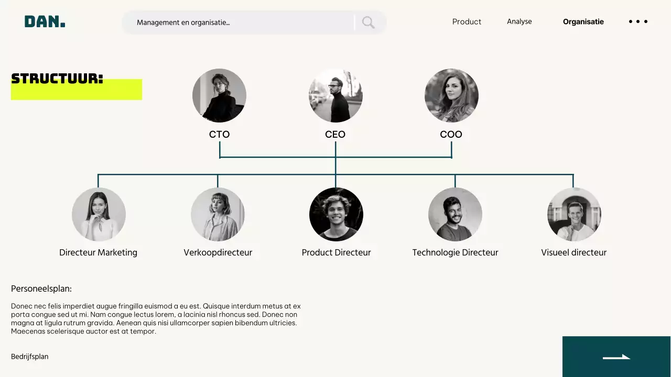The image size is (671, 377).
Task: Click the yellow highlight under STRUCTUUR
Action: (77, 92)
